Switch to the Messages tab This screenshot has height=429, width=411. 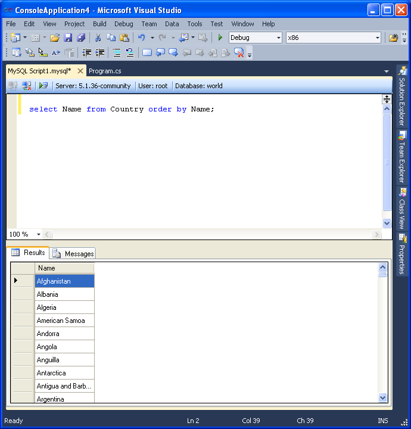73,254
